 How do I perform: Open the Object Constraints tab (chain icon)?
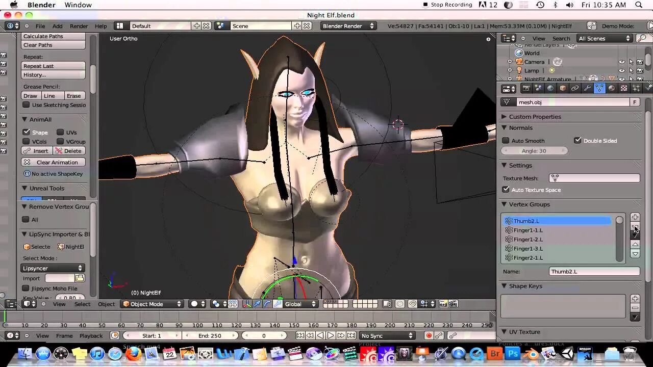click(x=575, y=88)
